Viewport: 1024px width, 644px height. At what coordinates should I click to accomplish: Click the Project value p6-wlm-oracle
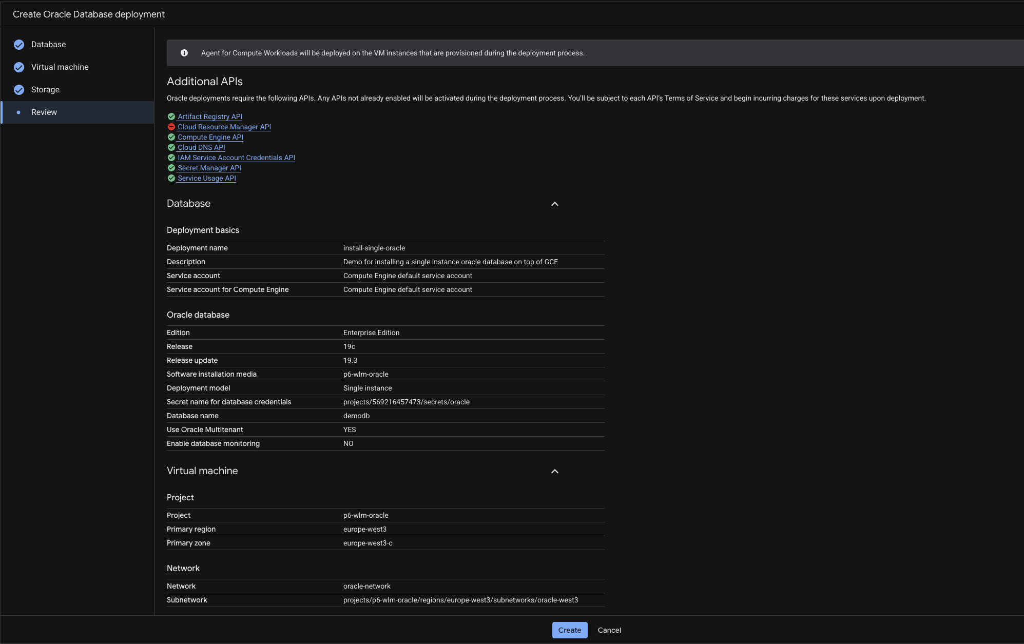pos(366,515)
